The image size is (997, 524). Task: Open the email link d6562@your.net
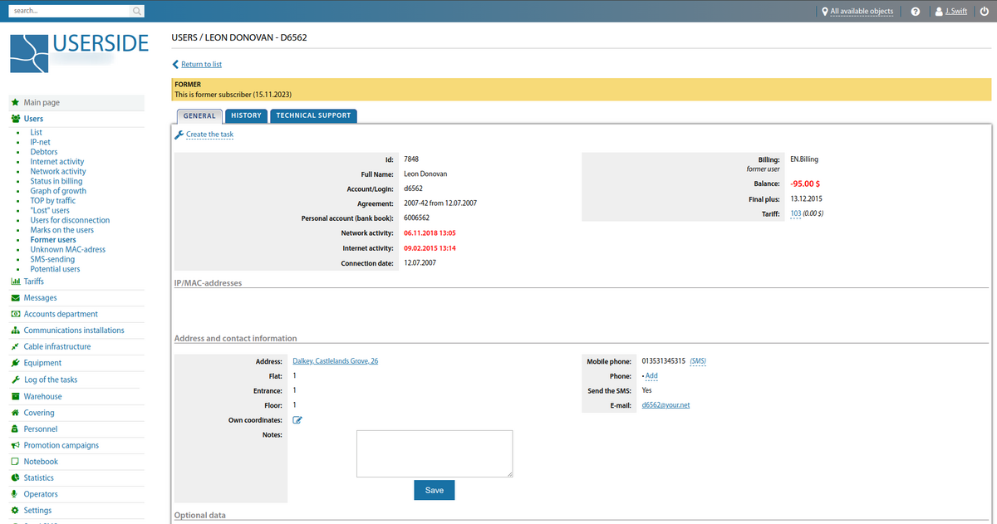pos(665,404)
